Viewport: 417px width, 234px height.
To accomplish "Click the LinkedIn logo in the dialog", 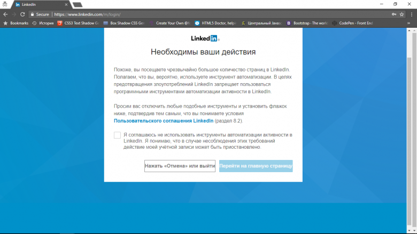I will pos(205,38).
